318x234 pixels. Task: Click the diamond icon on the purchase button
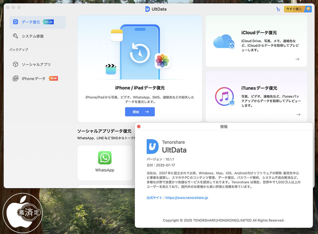(309, 9)
